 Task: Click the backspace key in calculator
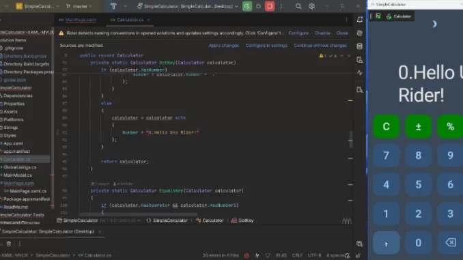(450, 242)
